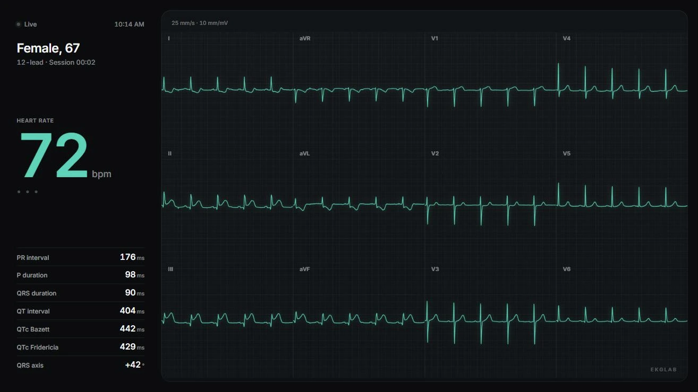698x392 pixels.
Task: Select the "QTc Fridericia" label
Action: point(38,347)
